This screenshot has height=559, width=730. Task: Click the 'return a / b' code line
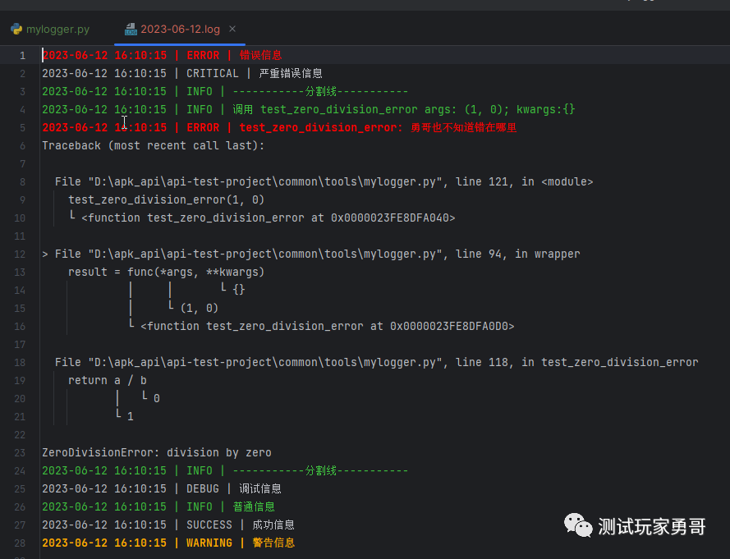tap(108, 381)
